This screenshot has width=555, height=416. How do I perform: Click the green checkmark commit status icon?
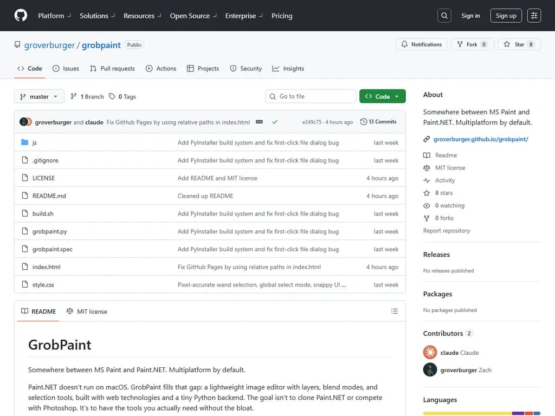click(275, 122)
